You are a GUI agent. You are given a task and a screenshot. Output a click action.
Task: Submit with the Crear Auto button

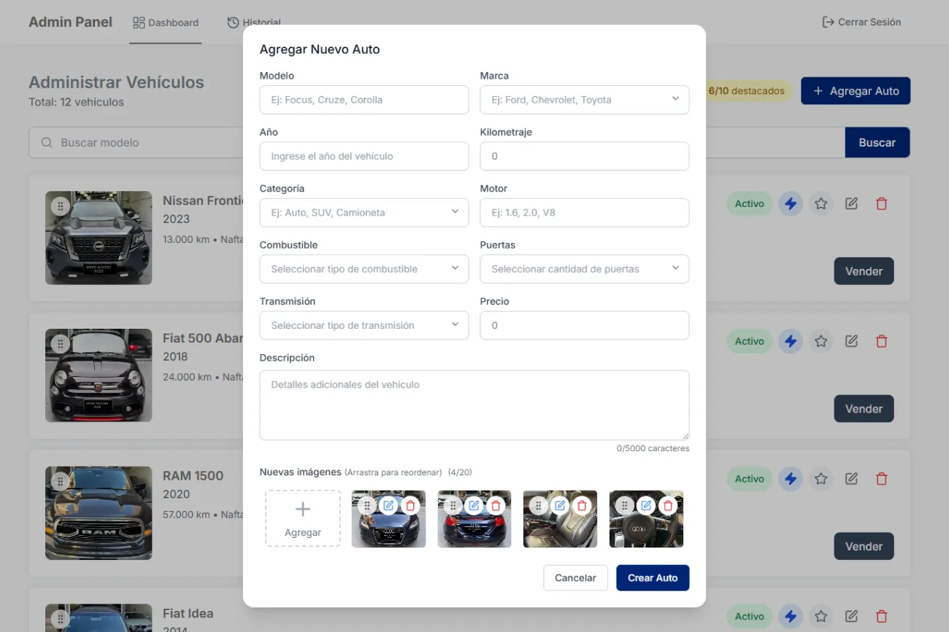coord(653,578)
